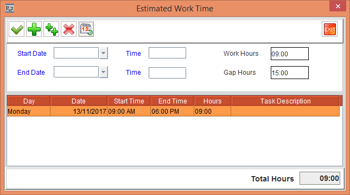Open the calendar schedule icon

tap(86, 29)
